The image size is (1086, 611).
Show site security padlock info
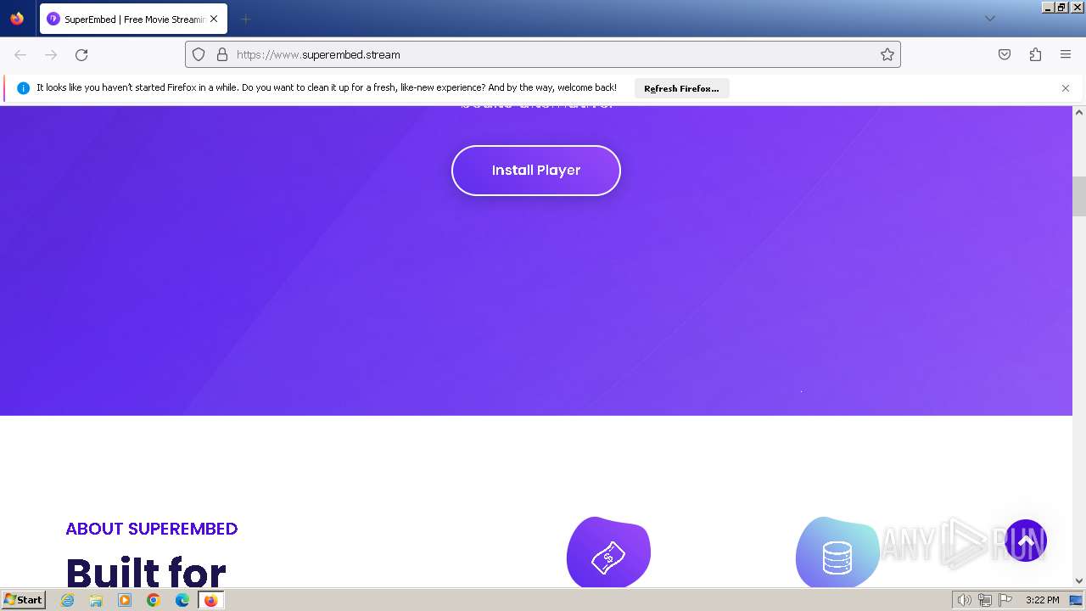(x=222, y=54)
